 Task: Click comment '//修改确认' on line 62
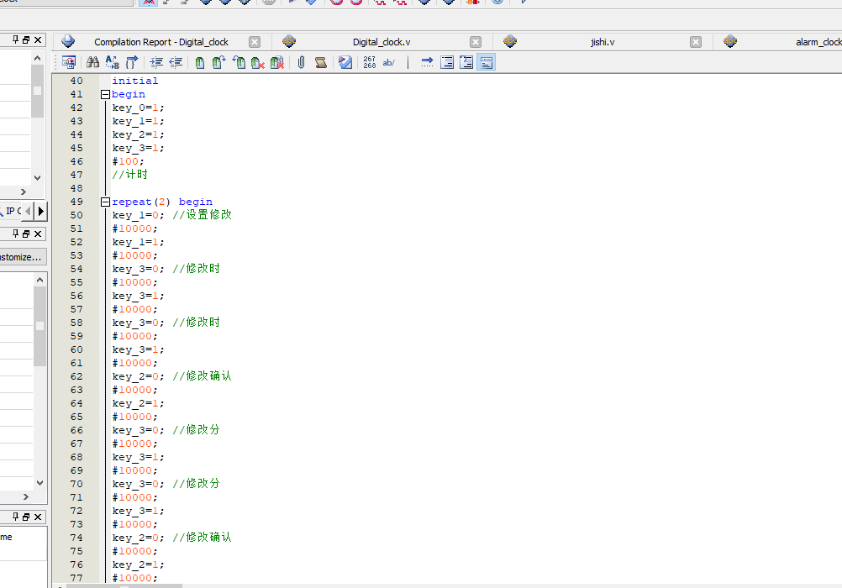click(x=202, y=375)
